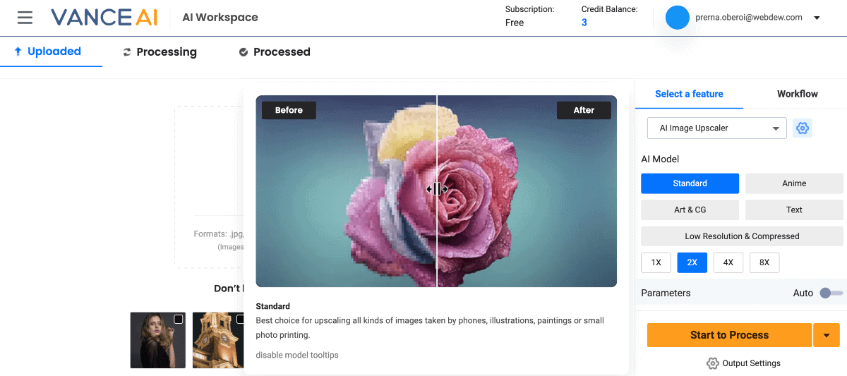This screenshot has height=376, width=847.
Task: Open the account email dropdown arrow
Action: (x=817, y=18)
